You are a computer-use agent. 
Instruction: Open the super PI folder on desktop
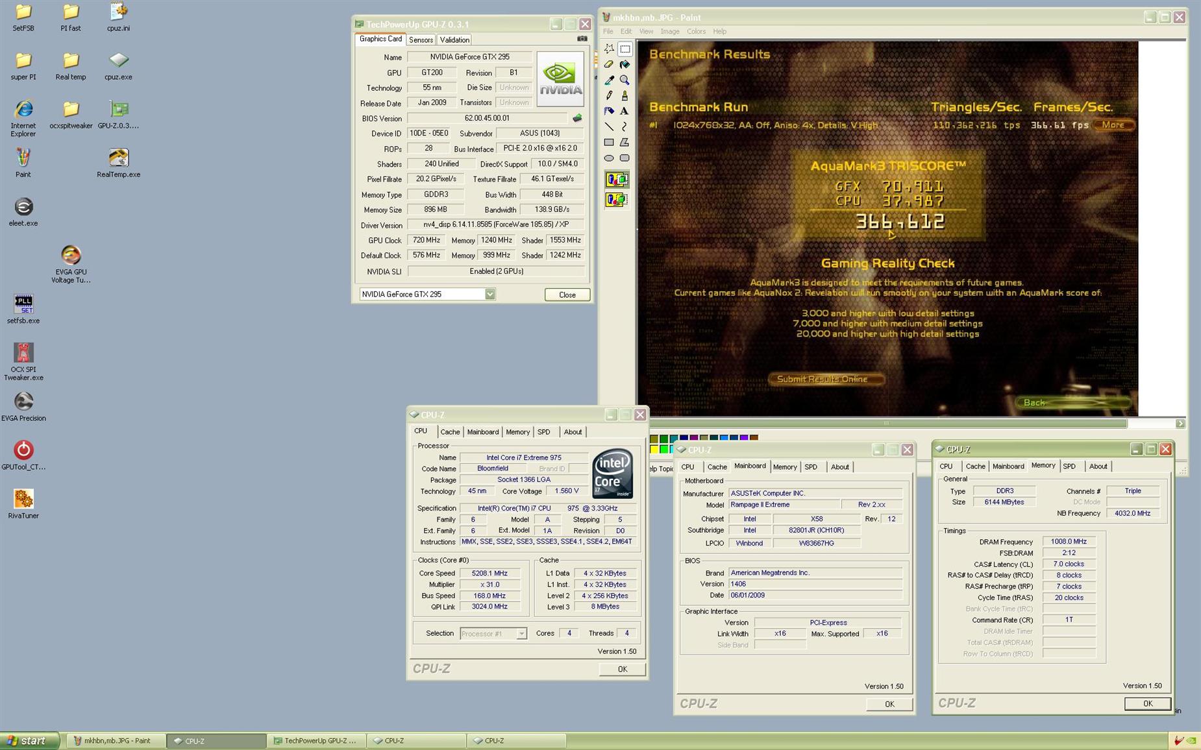23,66
